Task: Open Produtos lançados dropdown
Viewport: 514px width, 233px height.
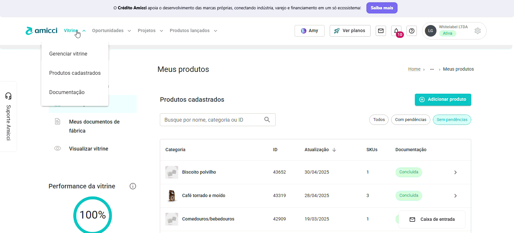Action: point(193,30)
